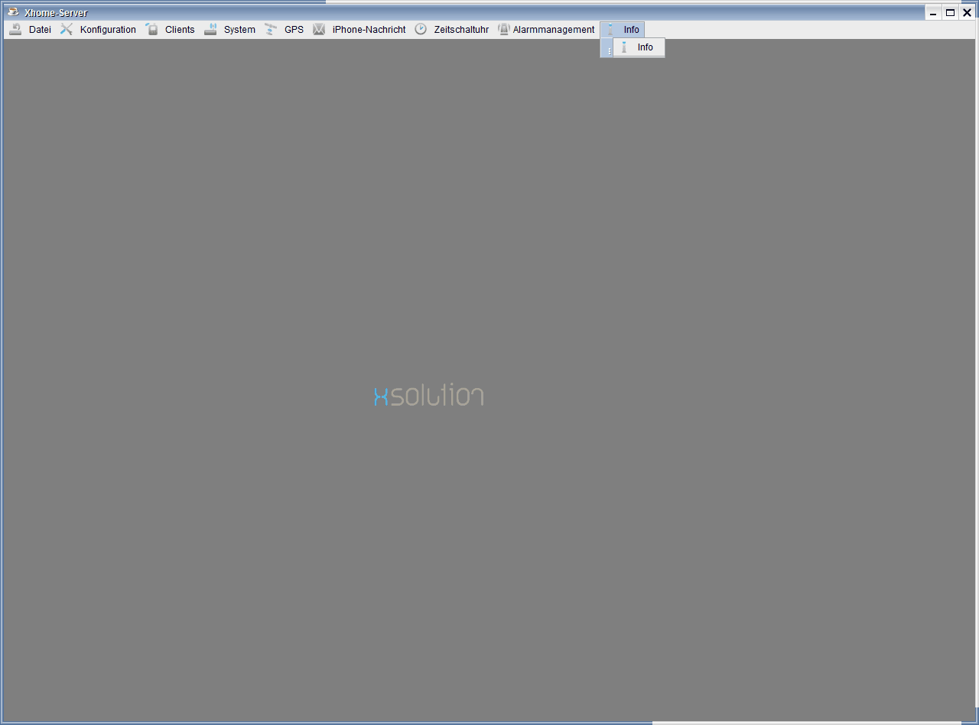Select Info entry in the open dropdown

pos(645,47)
